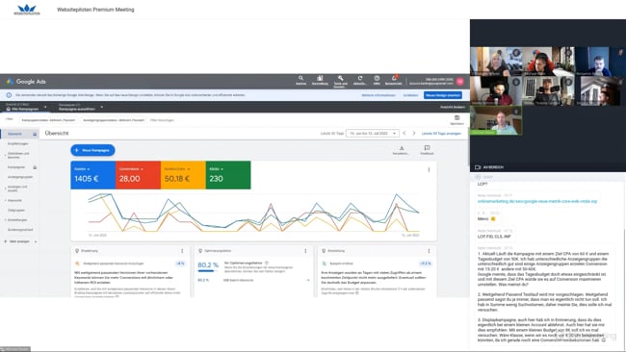Click the Google Ads logo
Screen dimensions: 626x352
26,82
